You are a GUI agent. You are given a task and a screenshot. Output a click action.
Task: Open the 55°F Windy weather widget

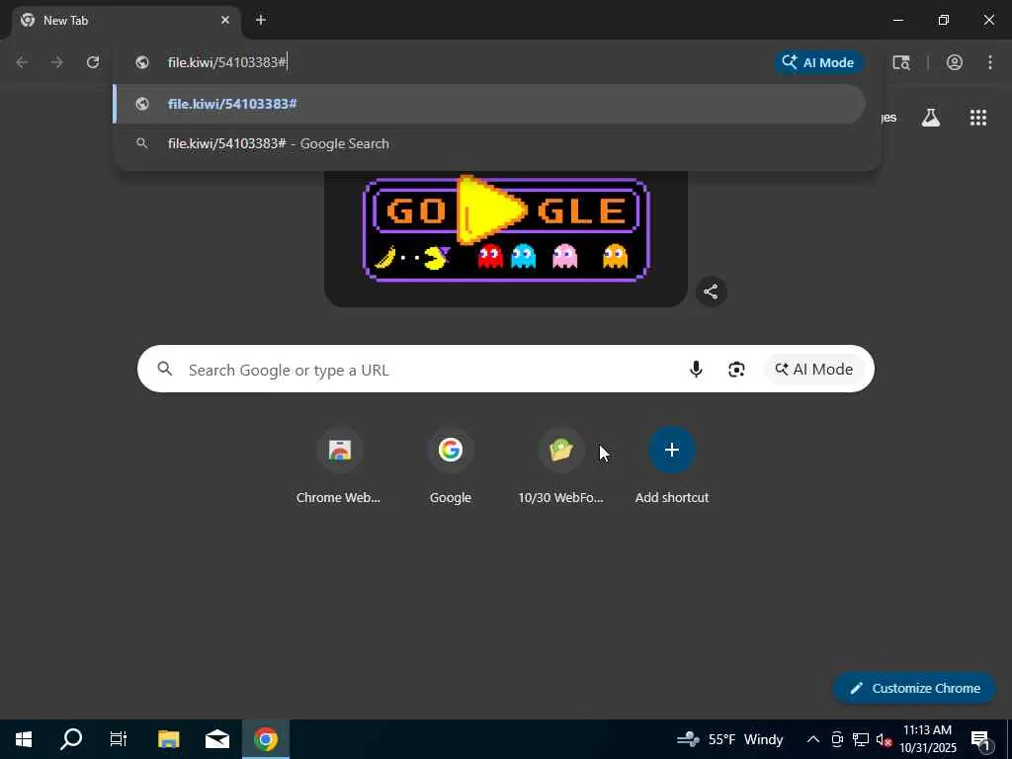[x=730, y=739]
